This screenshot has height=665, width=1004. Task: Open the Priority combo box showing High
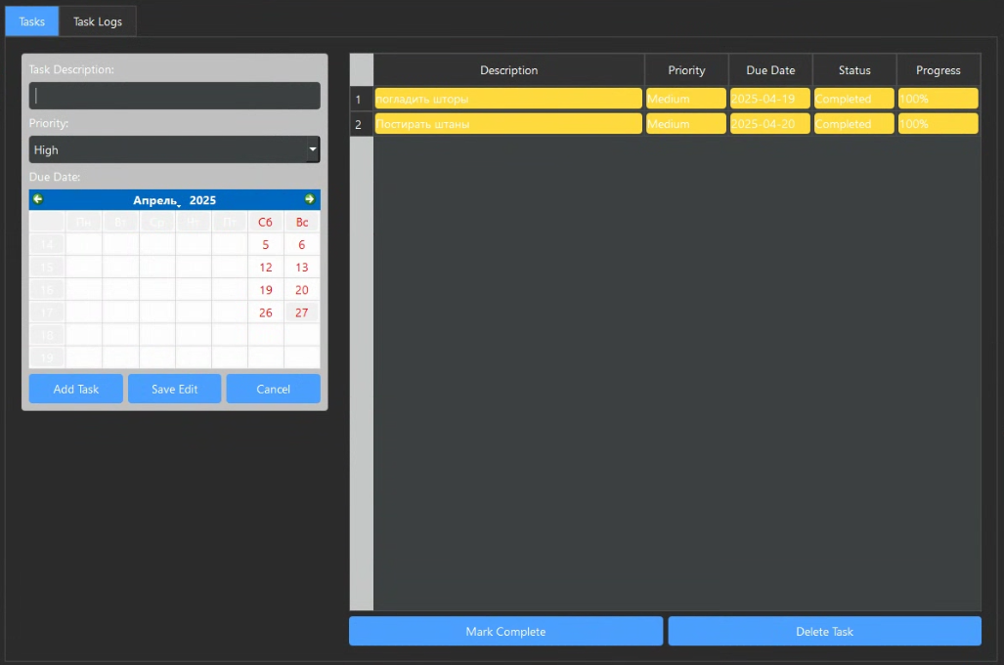point(174,149)
